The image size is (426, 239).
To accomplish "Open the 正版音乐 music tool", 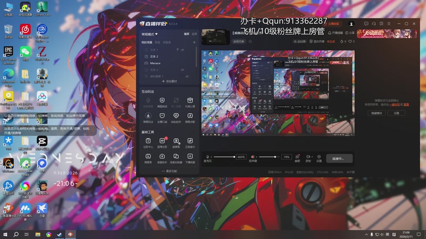I will (190, 143).
